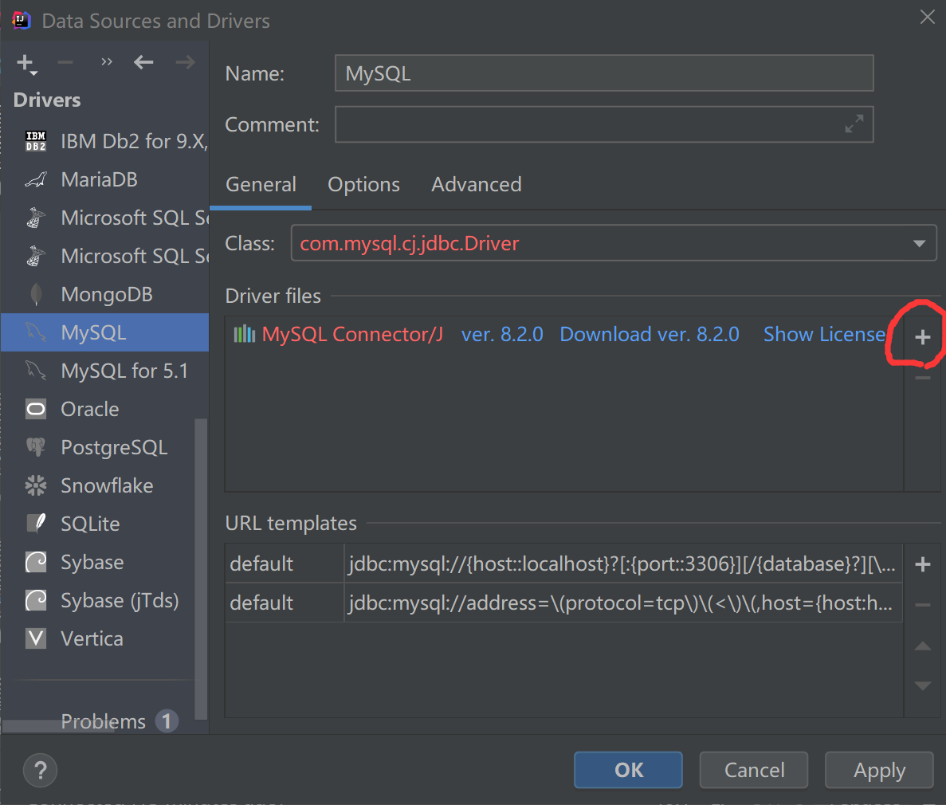Select the MongoDB driver row
This screenshot has width=946, height=805.
click(x=105, y=294)
